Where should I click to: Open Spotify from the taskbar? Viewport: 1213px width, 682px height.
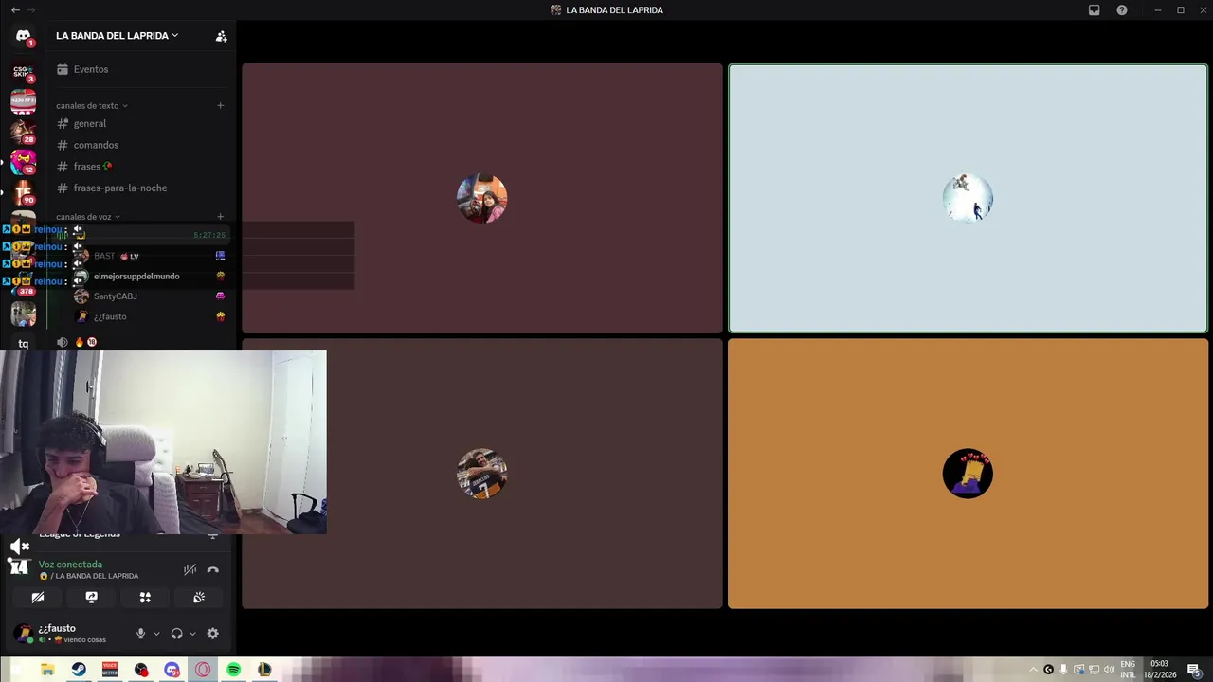234,670
